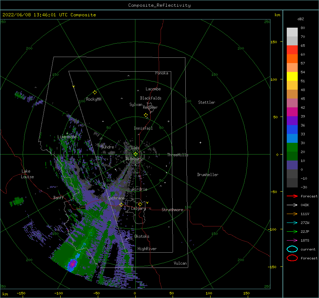Click the Drumheller city label
The width and height of the screenshot is (319, 298).
coord(208,175)
